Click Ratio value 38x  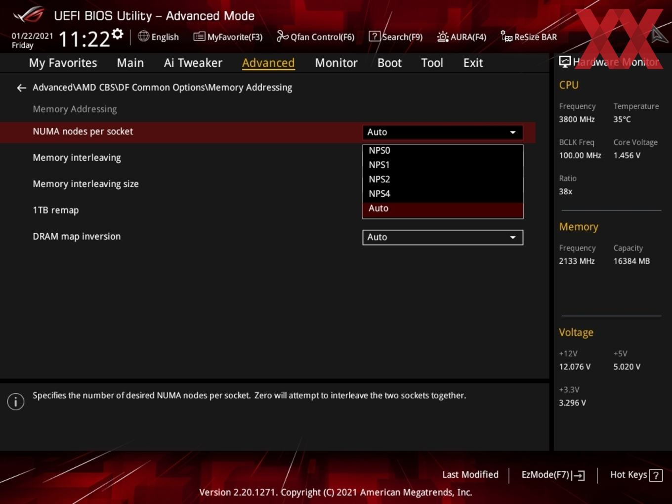(x=565, y=191)
